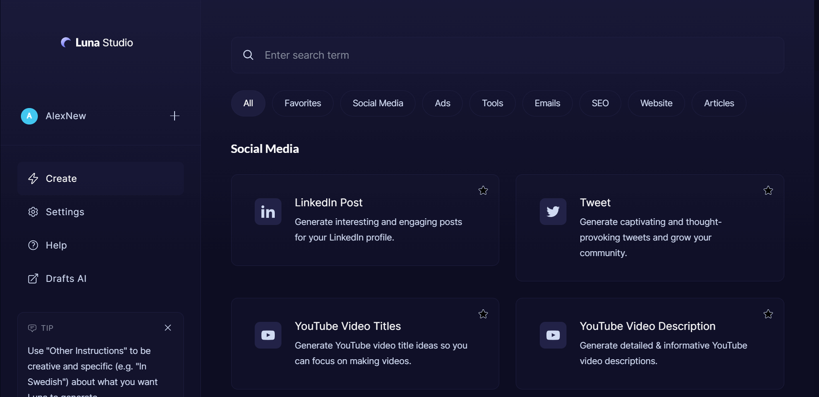Dismiss the TIP box with the X
Image resolution: width=819 pixels, height=397 pixels.
[x=168, y=328]
